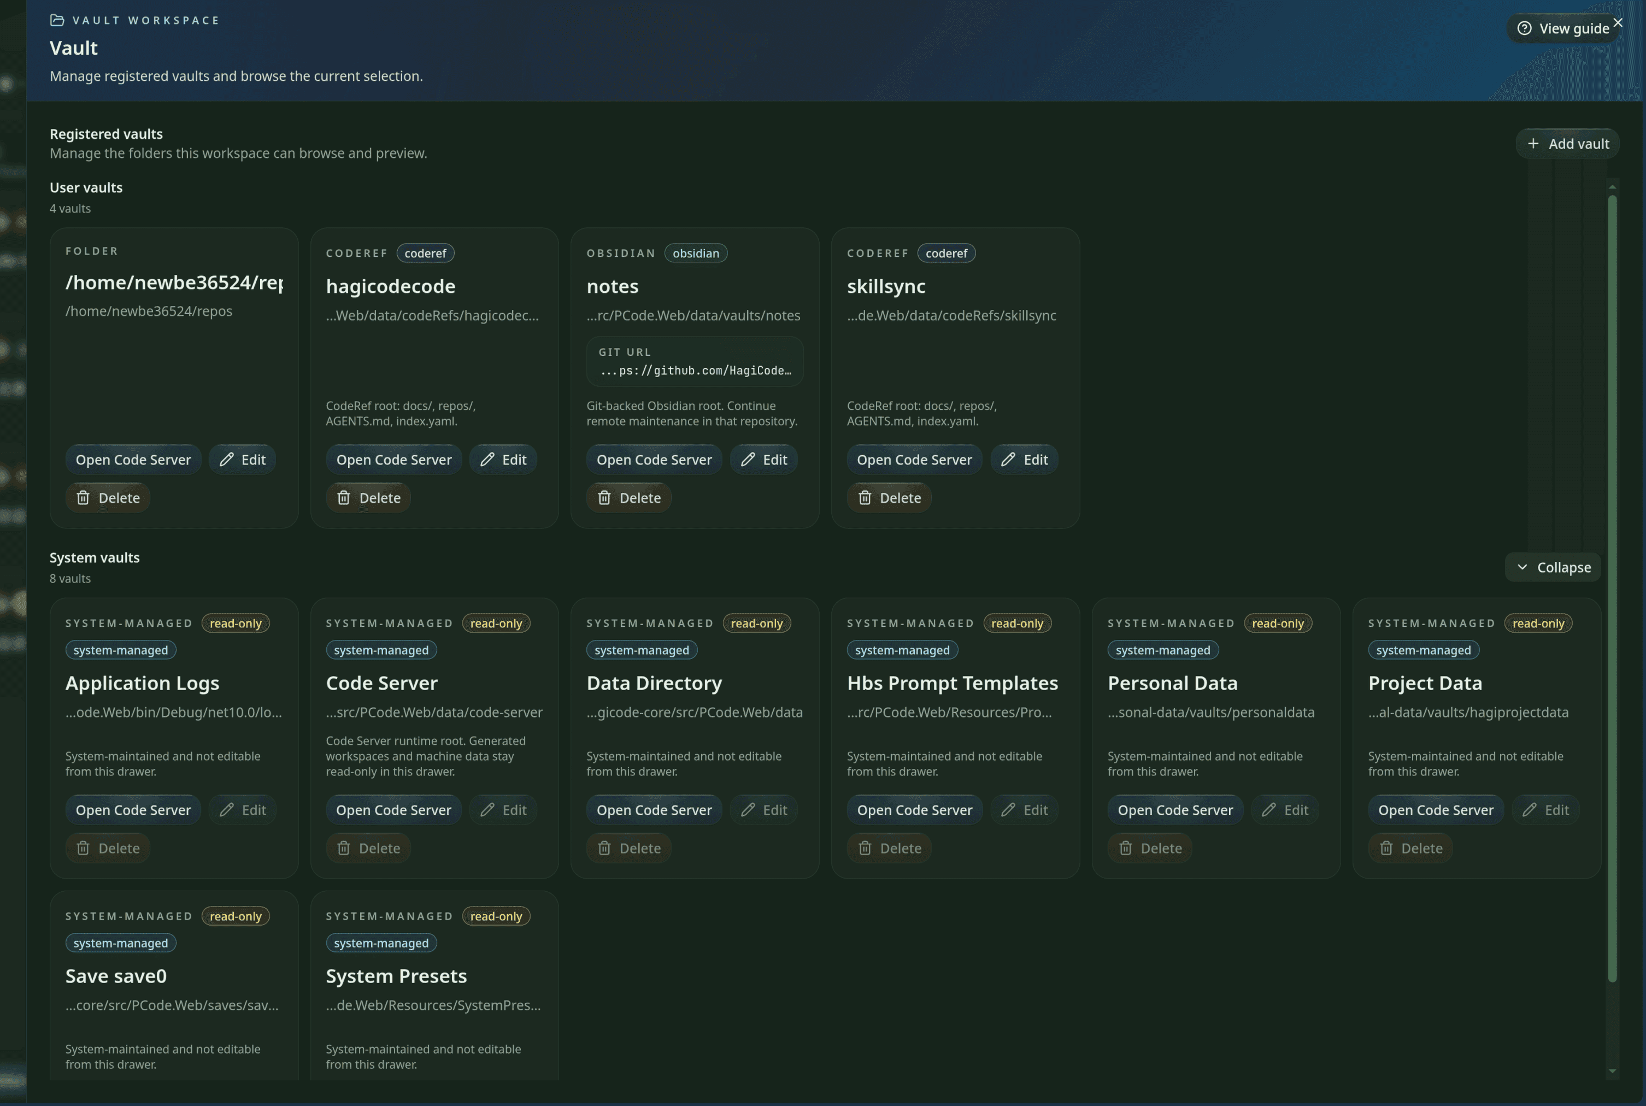Close the Vault drawer with X
1646x1106 pixels.
[x=1618, y=22]
